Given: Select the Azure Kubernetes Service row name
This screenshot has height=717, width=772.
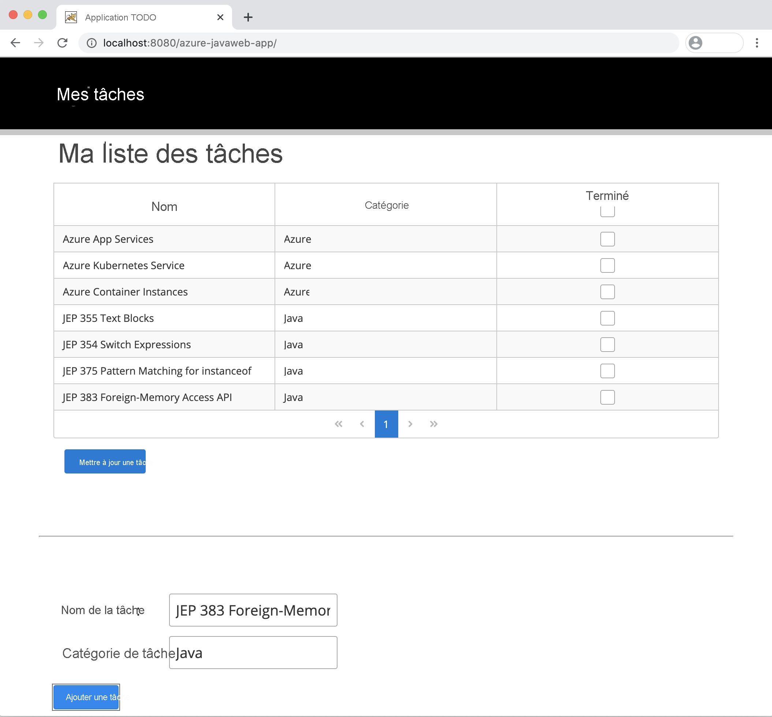Looking at the screenshot, I should [124, 265].
